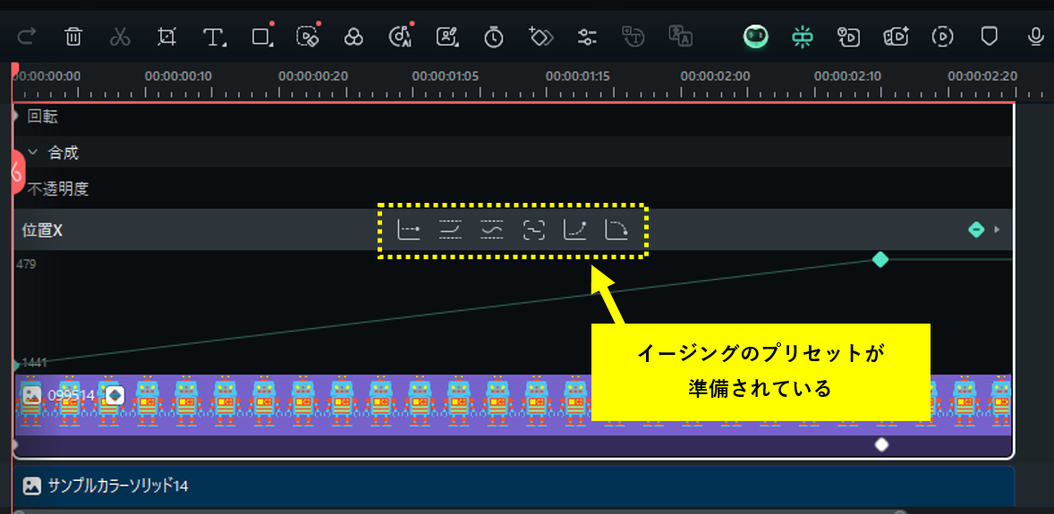Click the 1441 graph value label
The image size is (1054, 514).
34,363
